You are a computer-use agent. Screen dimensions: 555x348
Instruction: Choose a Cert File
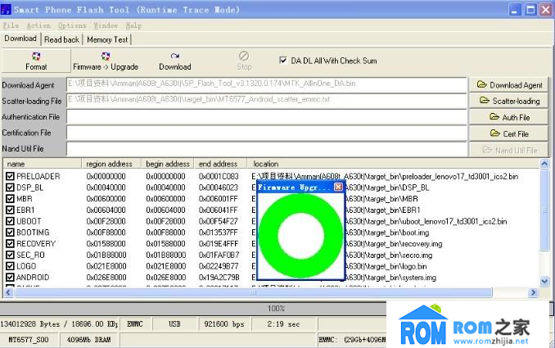tap(508, 133)
